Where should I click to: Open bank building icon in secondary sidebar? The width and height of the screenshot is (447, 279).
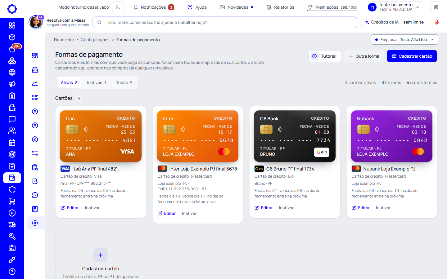(35, 69)
